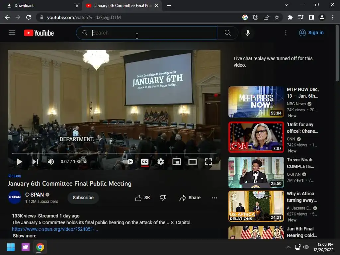340x255 pixels.
Task: Share this video
Action: 190,198
